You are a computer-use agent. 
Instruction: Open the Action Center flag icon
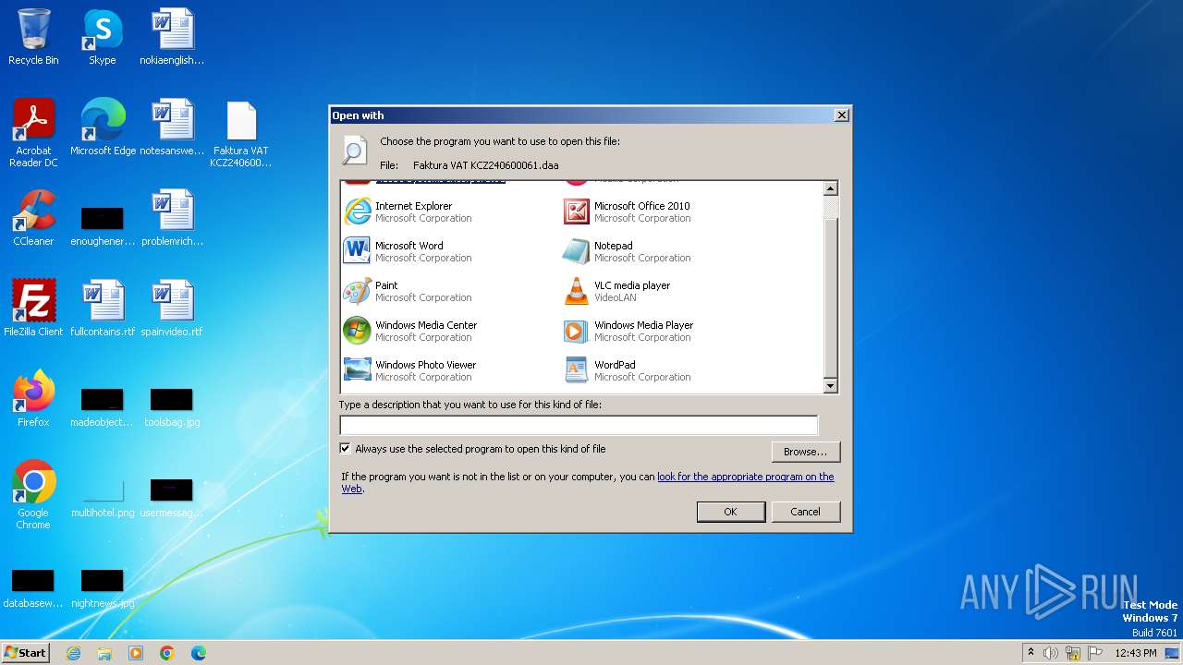(1095, 653)
